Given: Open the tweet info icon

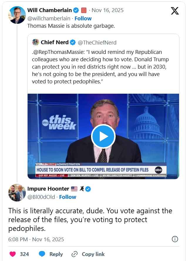Looking at the screenshot, I should point(175,239).
